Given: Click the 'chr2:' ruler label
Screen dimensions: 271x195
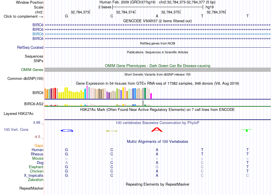Looking at the screenshot, I should pyautogui.click(x=39, y=12).
